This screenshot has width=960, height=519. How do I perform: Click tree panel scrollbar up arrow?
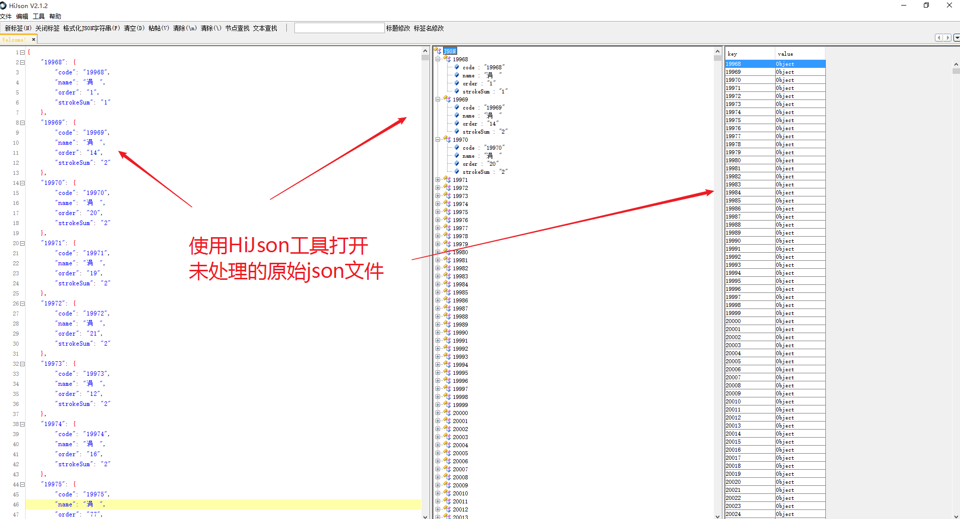point(717,51)
